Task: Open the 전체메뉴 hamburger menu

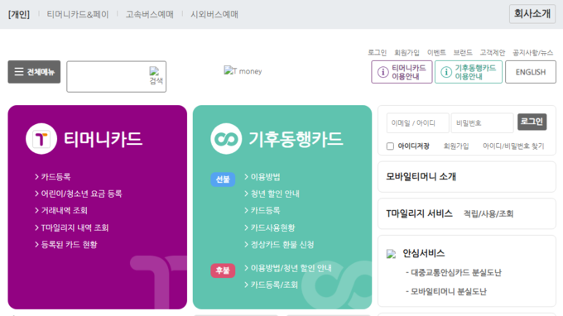Action: tap(34, 72)
